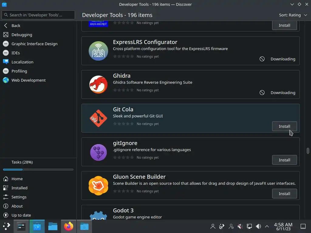311x233 pixels.
Task: Click the Tasks progress bar
Action: point(38,170)
